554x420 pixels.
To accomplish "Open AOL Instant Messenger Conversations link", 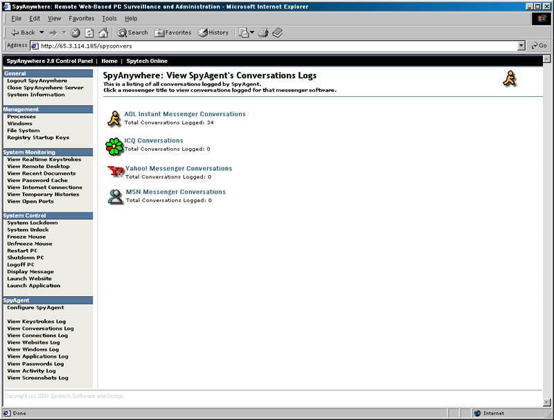I will 185,114.
